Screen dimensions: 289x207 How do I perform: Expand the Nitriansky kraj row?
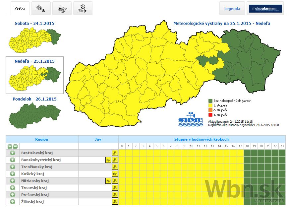coord(13,181)
